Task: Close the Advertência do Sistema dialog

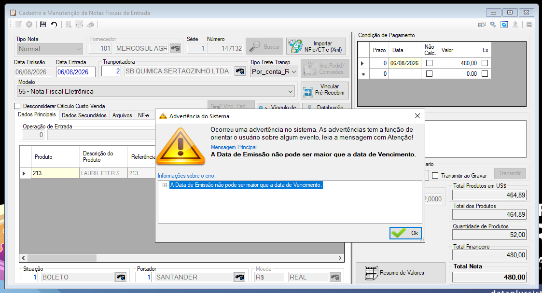Action: coord(417,116)
